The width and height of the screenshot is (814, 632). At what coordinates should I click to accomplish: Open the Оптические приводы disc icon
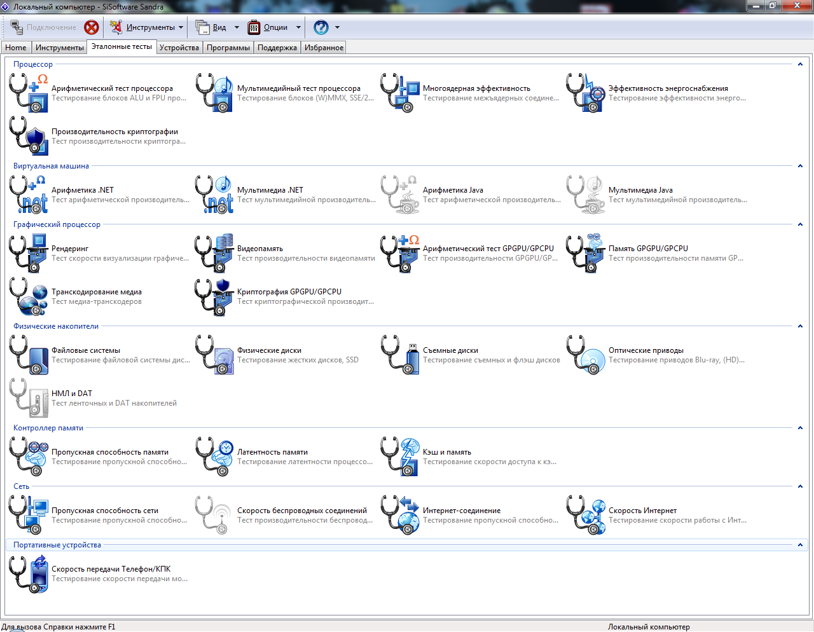586,355
